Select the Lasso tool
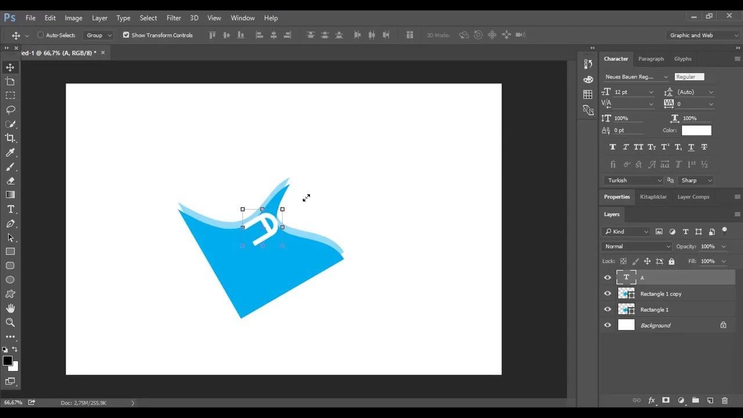Image resolution: width=743 pixels, height=418 pixels. tap(10, 110)
